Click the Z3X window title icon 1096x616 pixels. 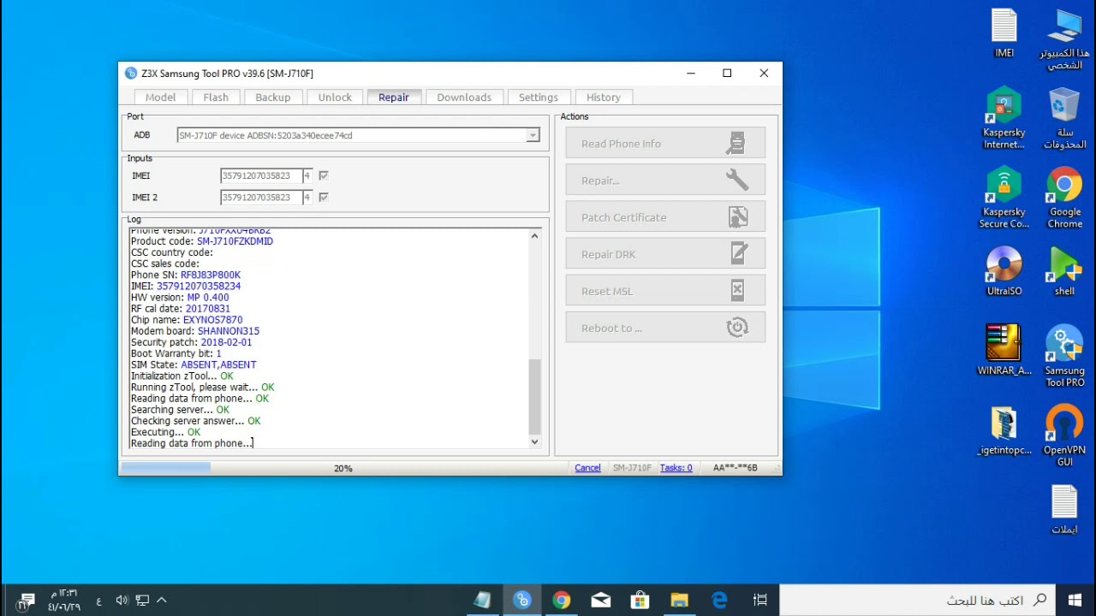point(130,74)
